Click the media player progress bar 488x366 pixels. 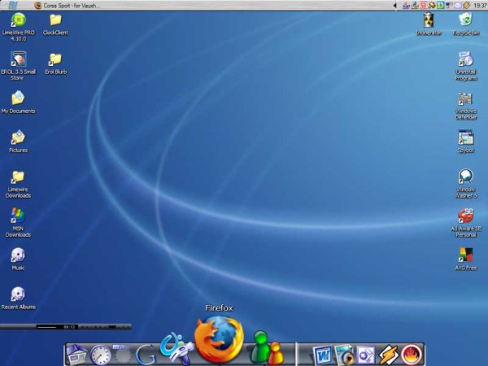click(x=47, y=327)
